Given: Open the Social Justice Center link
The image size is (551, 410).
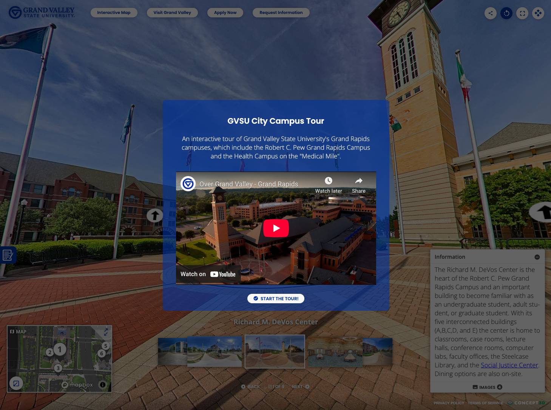Looking at the screenshot, I should (x=509, y=365).
